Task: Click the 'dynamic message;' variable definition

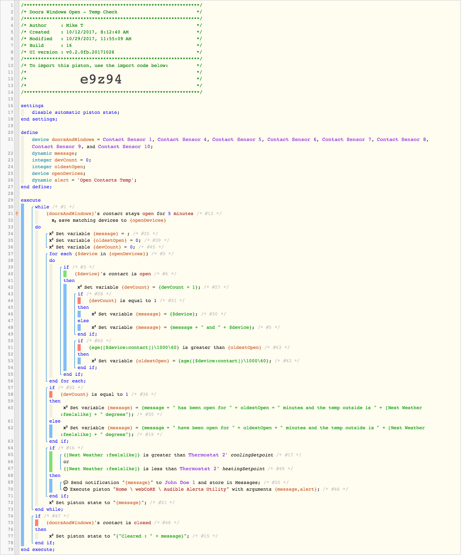Action: coord(55,153)
